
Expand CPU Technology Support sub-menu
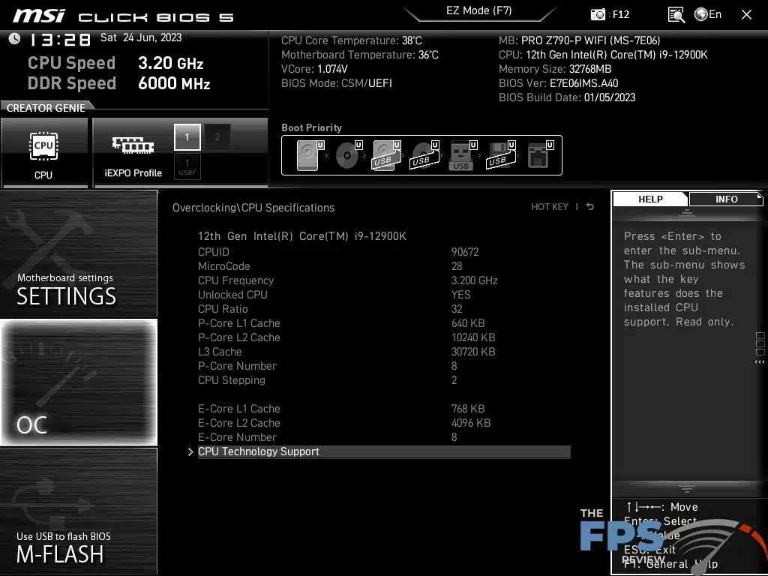[384, 451]
